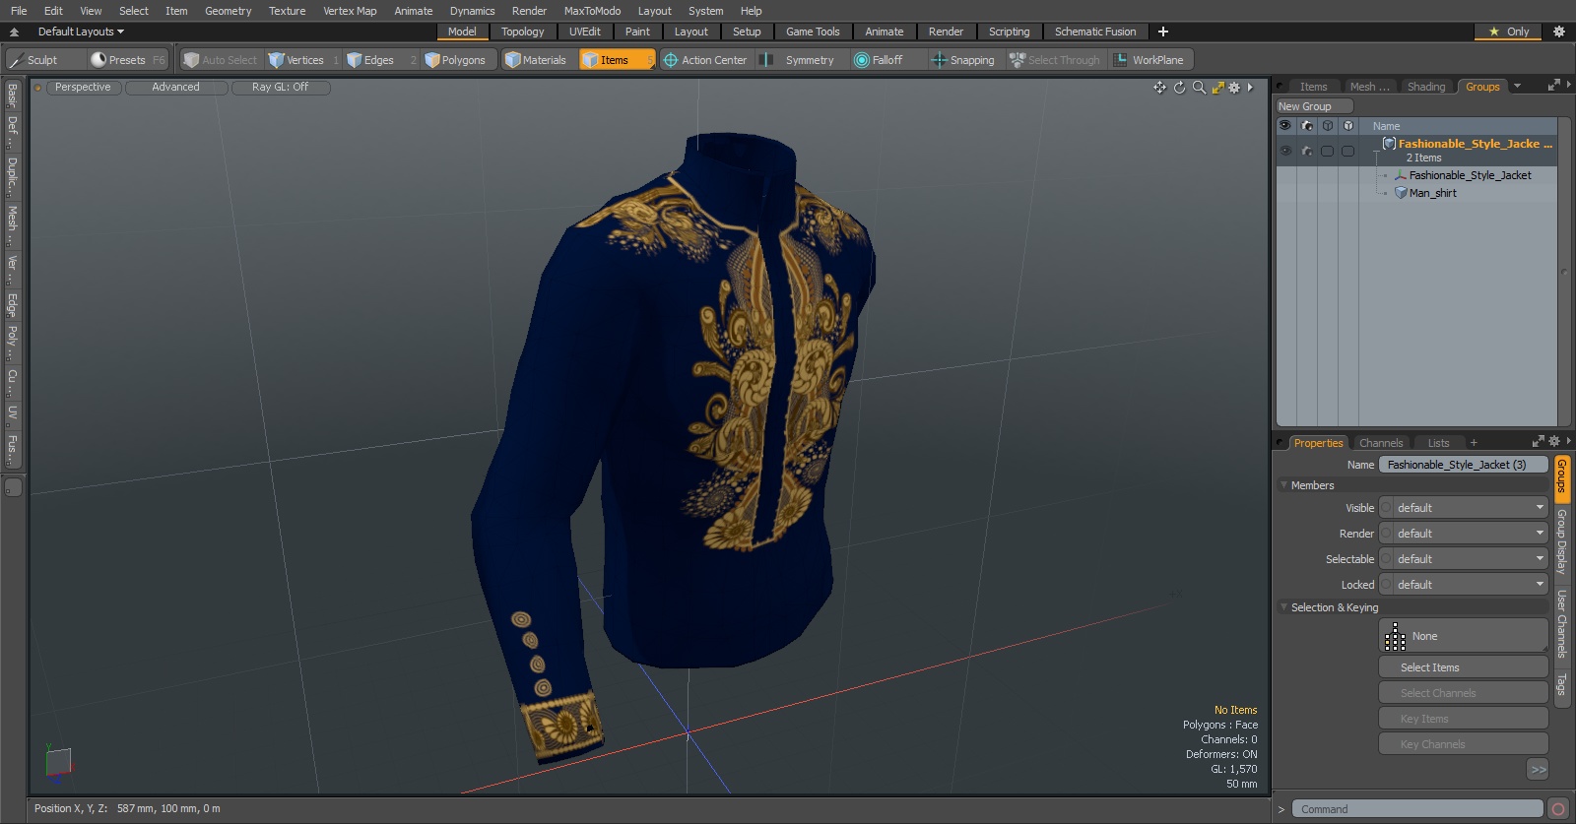Screen dimensions: 1576x824
Task: Switch to Materials selection mode
Action: (x=536, y=60)
